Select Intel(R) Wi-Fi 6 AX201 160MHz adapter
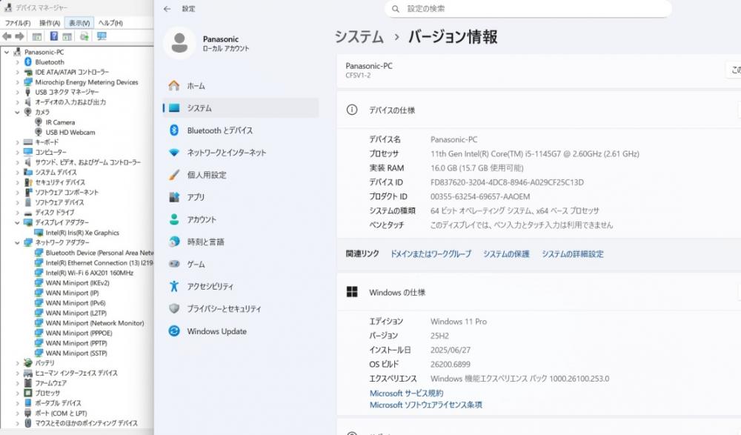This screenshot has height=435, width=741. pos(90,273)
